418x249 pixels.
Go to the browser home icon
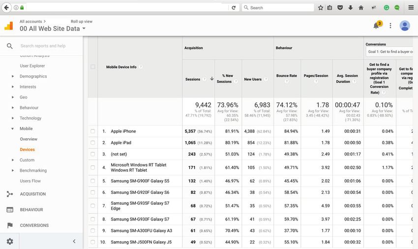(361, 8)
